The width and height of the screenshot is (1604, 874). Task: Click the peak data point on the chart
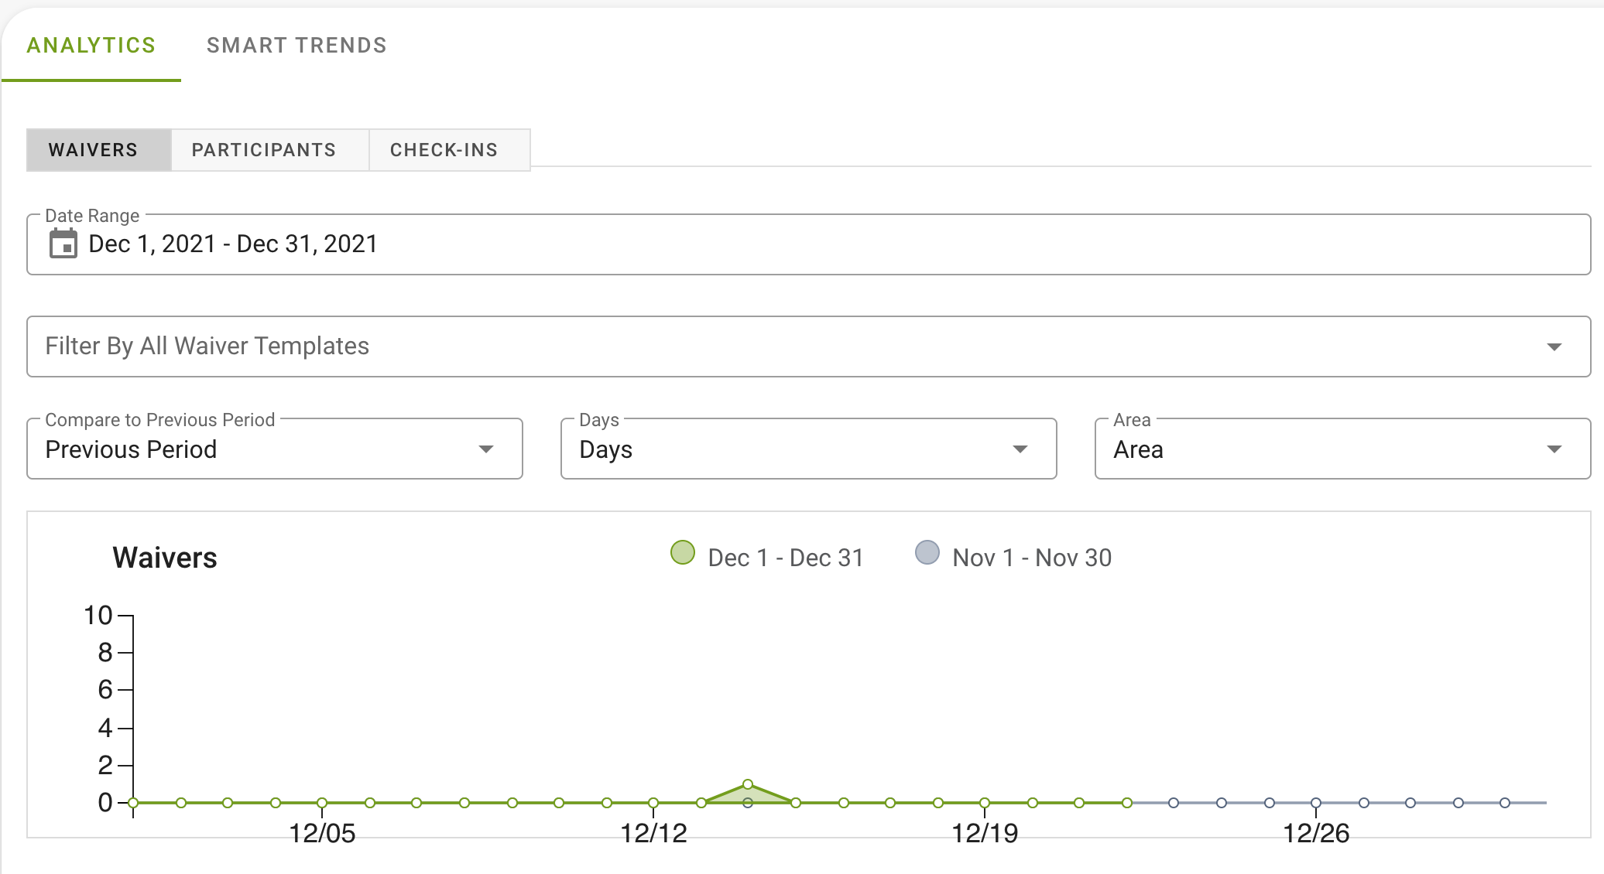point(748,784)
